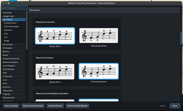Screen dimensions: 183x111
Task: Close the Engraving Options dialog
Action: [175, 106]
